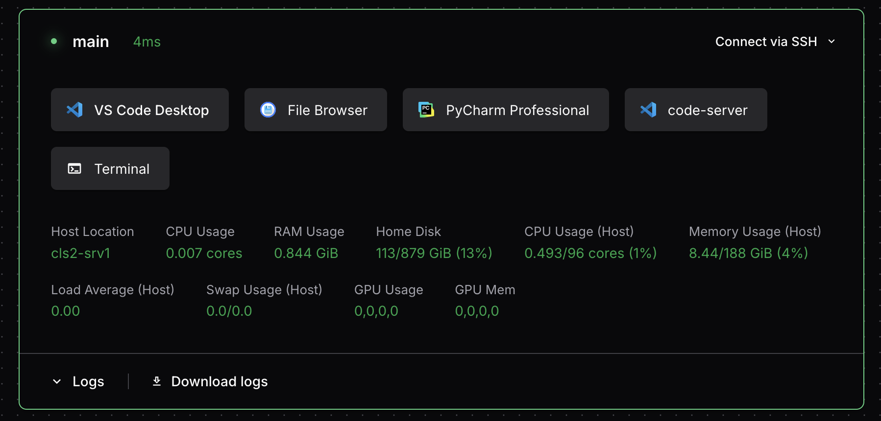Download logs for the agent
881x421 pixels.
pos(219,381)
